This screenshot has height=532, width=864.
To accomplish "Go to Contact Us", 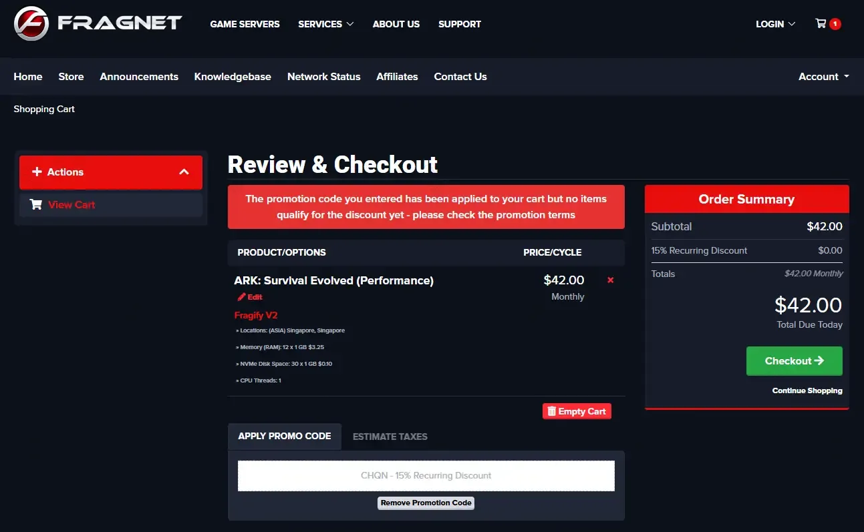I will pyautogui.click(x=460, y=77).
